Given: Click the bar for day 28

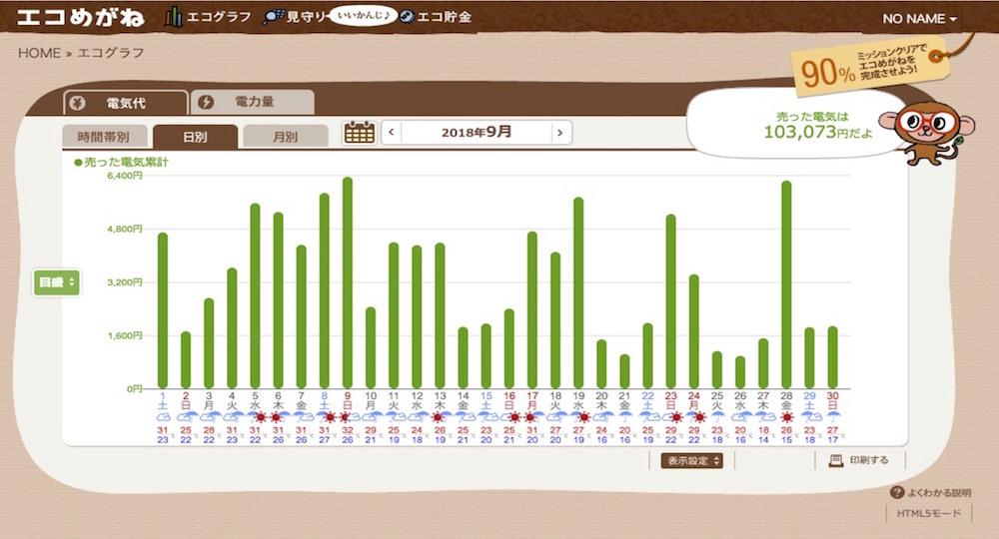Looking at the screenshot, I should click(786, 285).
